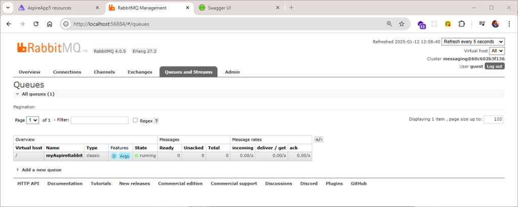
Task: Open the Chrome three-dot menu
Action: click(509, 24)
